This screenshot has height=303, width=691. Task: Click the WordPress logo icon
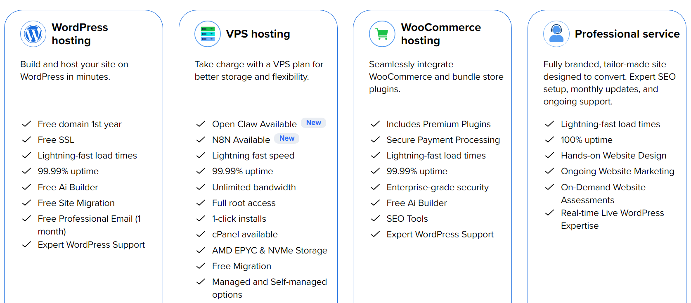(x=33, y=34)
